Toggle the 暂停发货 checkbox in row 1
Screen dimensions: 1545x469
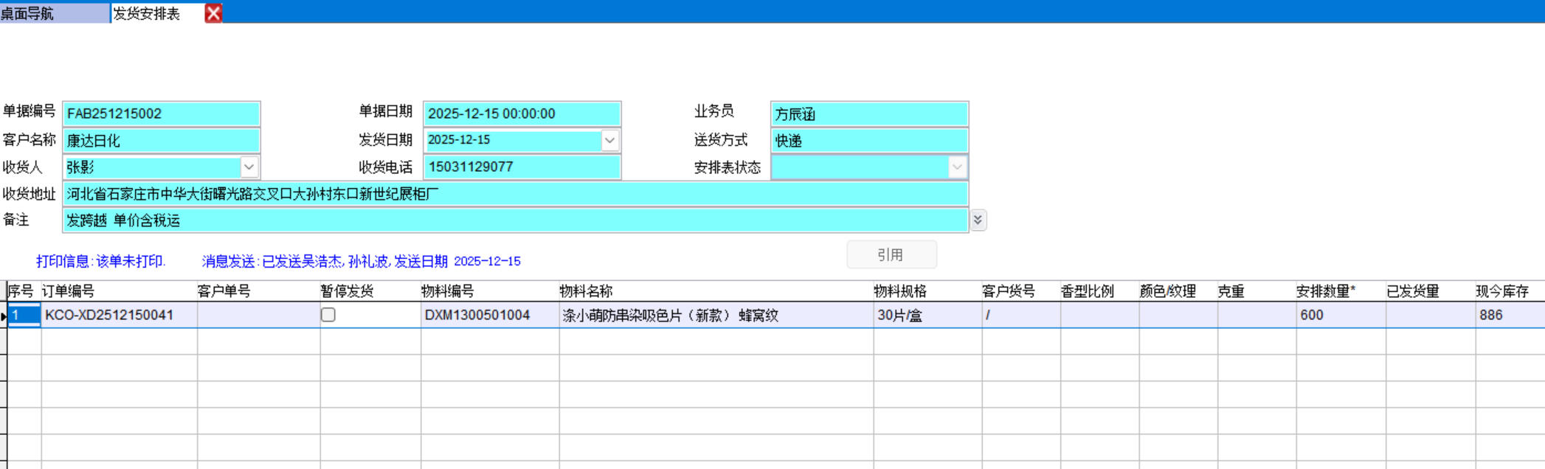[x=328, y=315]
